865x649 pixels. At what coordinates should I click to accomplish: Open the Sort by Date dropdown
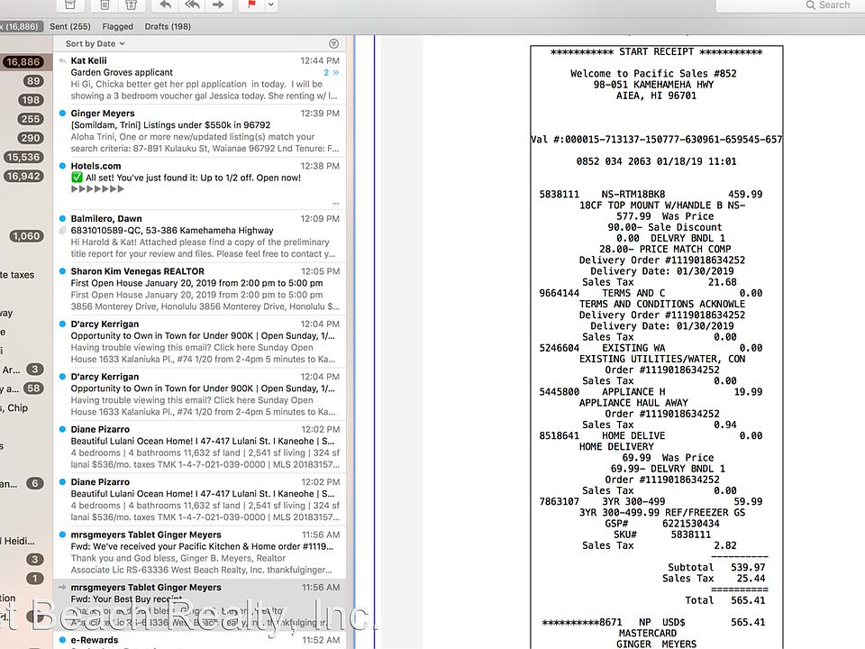[95, 43]
